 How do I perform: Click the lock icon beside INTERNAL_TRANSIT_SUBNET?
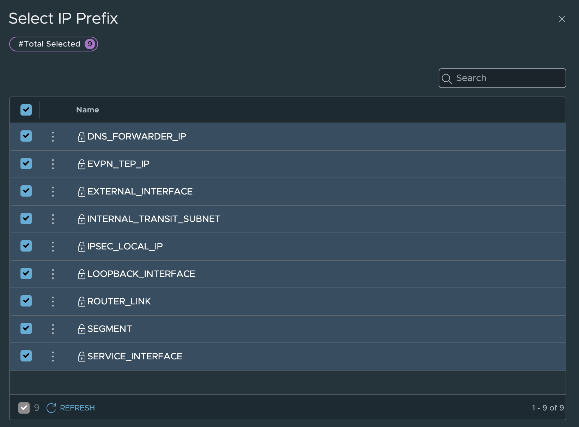point(81,219)
